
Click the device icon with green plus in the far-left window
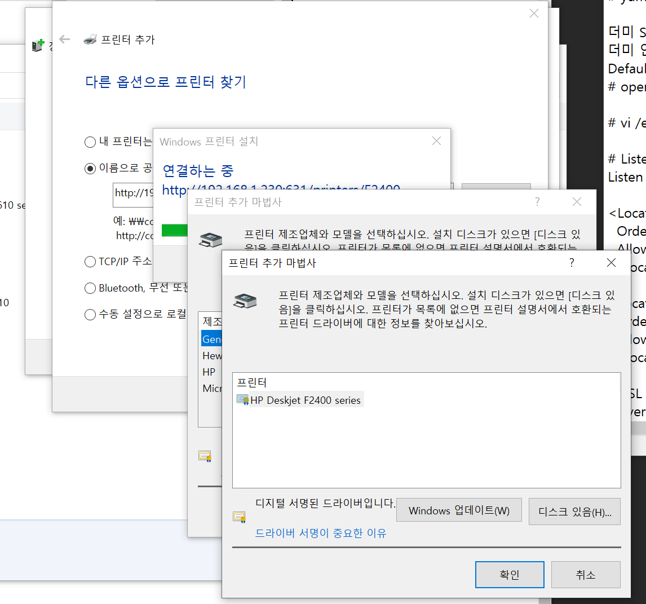[x=38, y=45]
